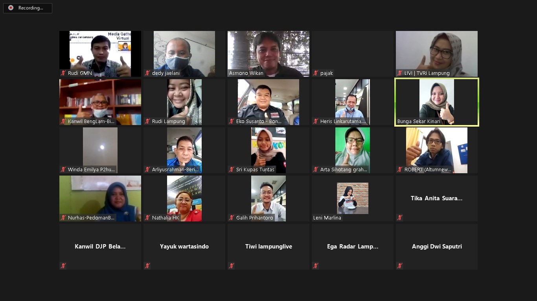Click muted mic icon next to dedy jaelani
537x301 pixels.
pos(147,73)
